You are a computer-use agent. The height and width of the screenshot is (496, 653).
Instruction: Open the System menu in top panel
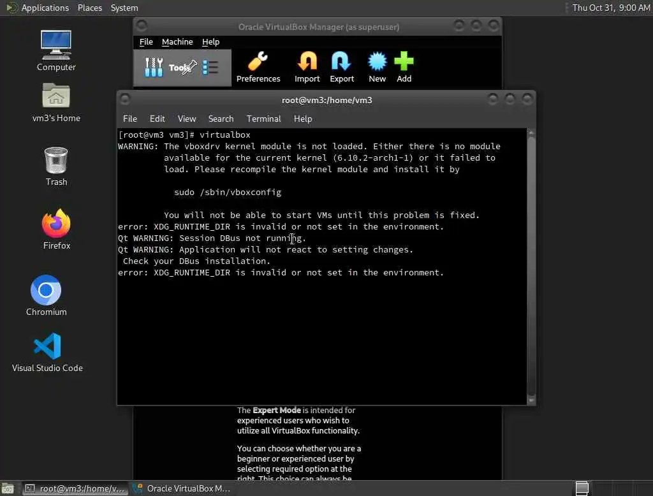[x=124, y=8]
